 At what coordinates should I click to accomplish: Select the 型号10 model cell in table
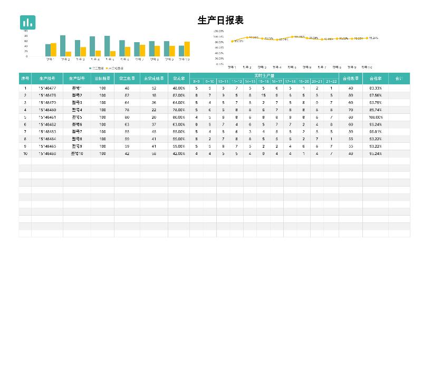tap(76, 153)
